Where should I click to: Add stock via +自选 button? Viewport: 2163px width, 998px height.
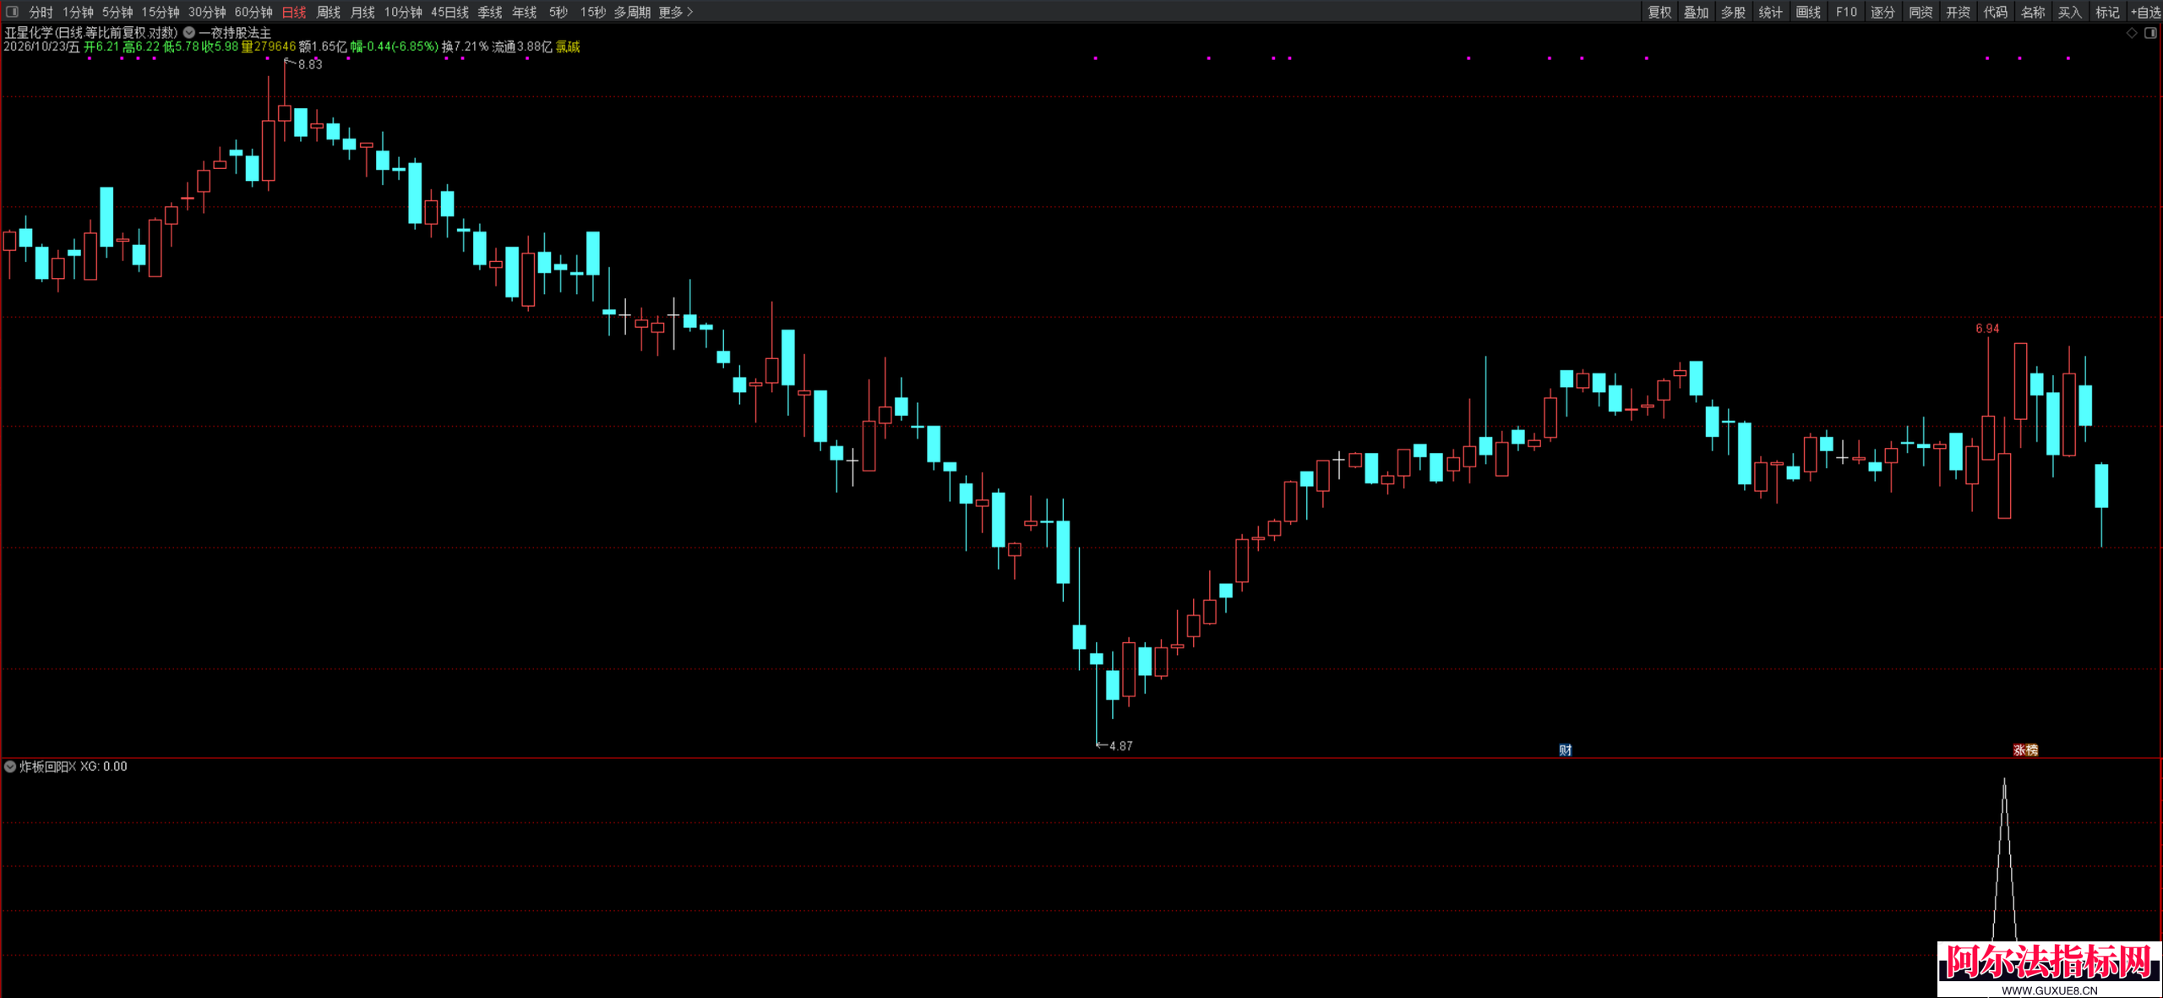(2144, 12)
